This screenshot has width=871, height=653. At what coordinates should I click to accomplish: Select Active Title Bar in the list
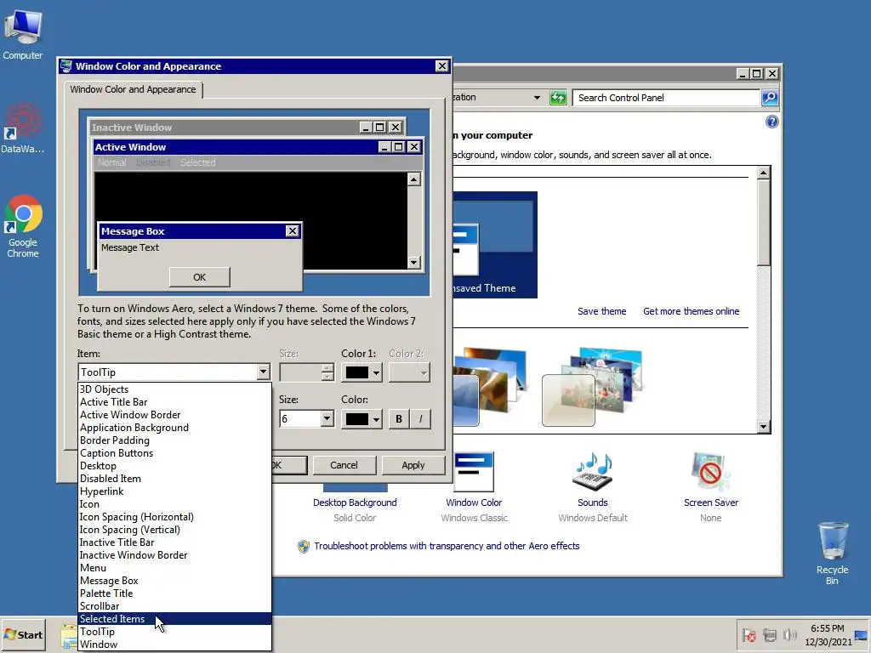(174, 402)
